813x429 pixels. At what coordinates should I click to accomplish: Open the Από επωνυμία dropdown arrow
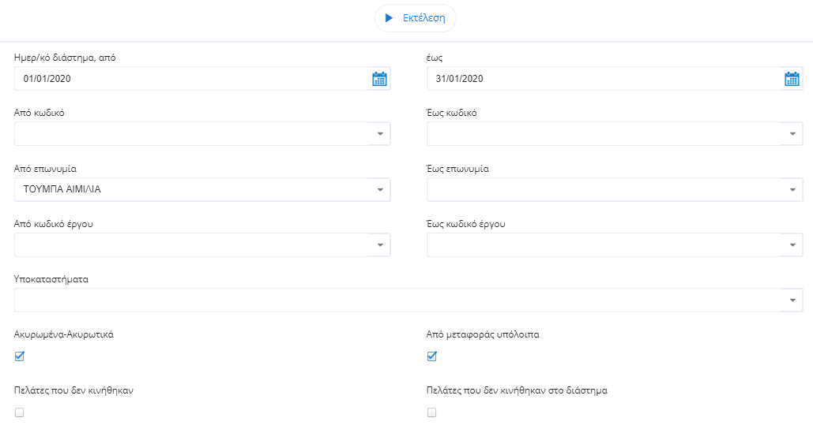pyautogui.click(x=380, y=190)
